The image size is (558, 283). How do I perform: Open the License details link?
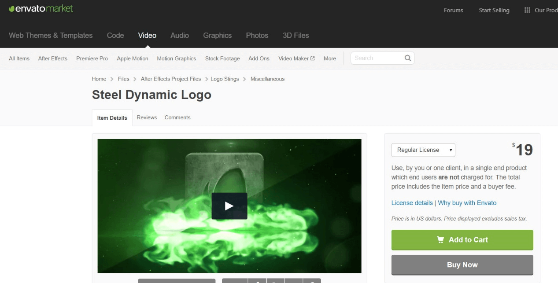(412, 203)
